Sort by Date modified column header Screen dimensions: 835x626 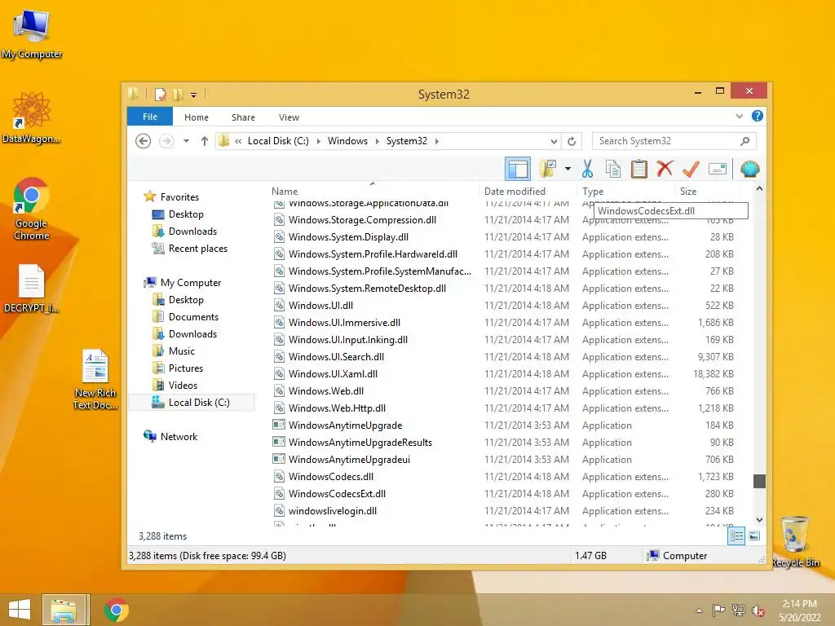coord(515,191)
